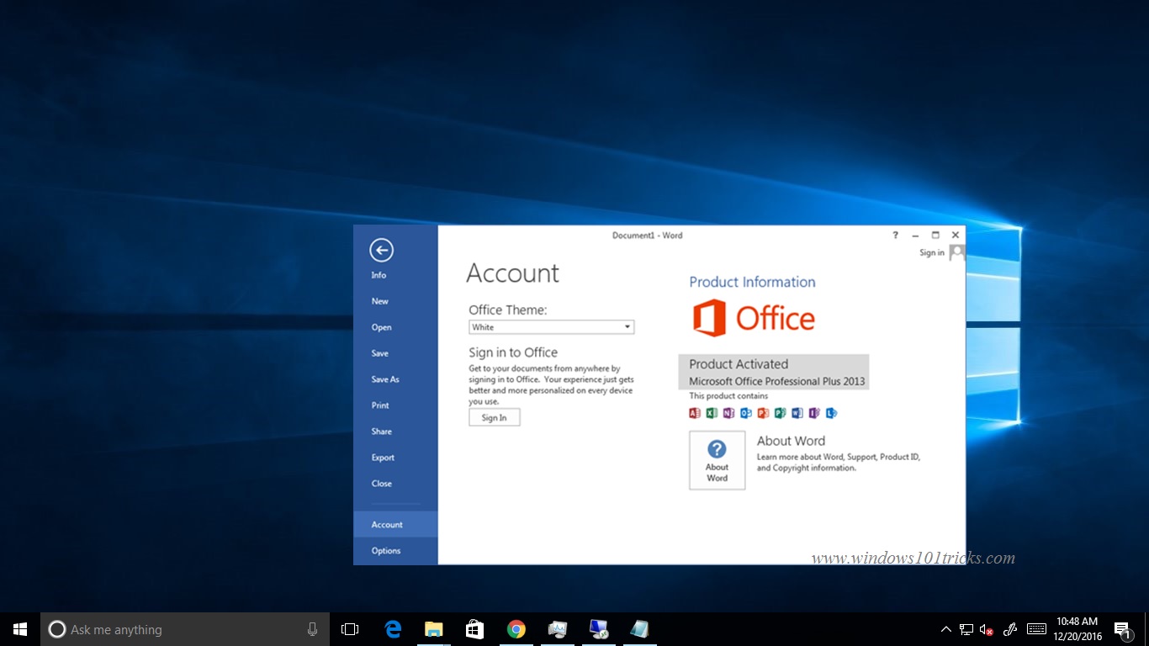Open the Action Center notifications icon

tap(1122, 629)
